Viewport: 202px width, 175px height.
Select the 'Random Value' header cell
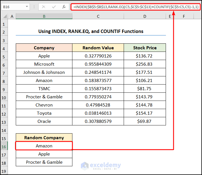[98, 48]
